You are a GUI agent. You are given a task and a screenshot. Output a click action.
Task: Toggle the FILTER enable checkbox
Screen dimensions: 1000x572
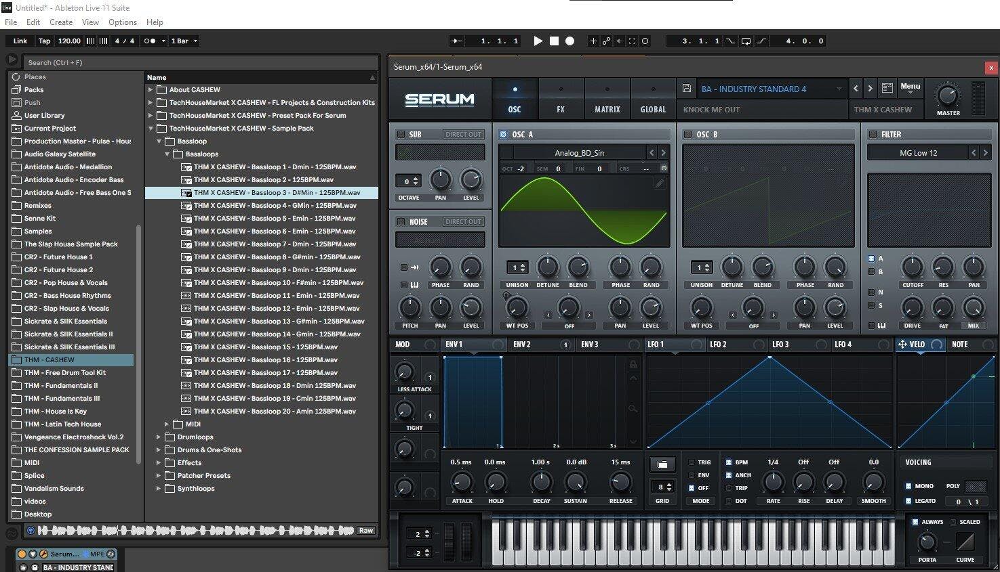(873, 134)
